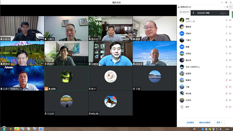Click the 解除全体静音 unmute all button
This screenshot has height=131, width=233.
pos(205,123)
